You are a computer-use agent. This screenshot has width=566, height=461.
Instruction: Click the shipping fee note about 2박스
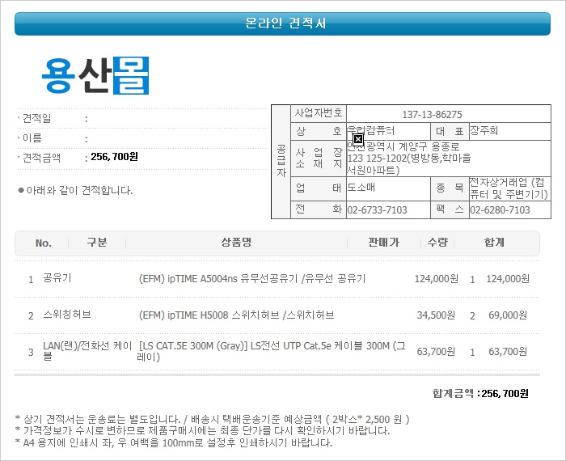212,419
